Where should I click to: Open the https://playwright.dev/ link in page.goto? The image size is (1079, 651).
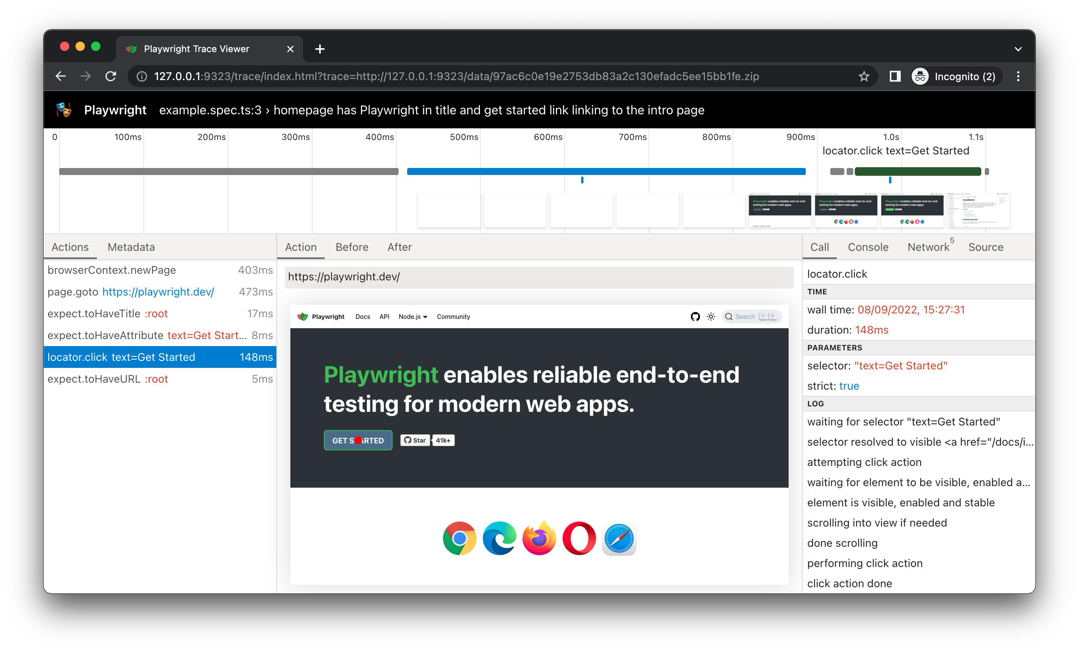pos(158,292)
